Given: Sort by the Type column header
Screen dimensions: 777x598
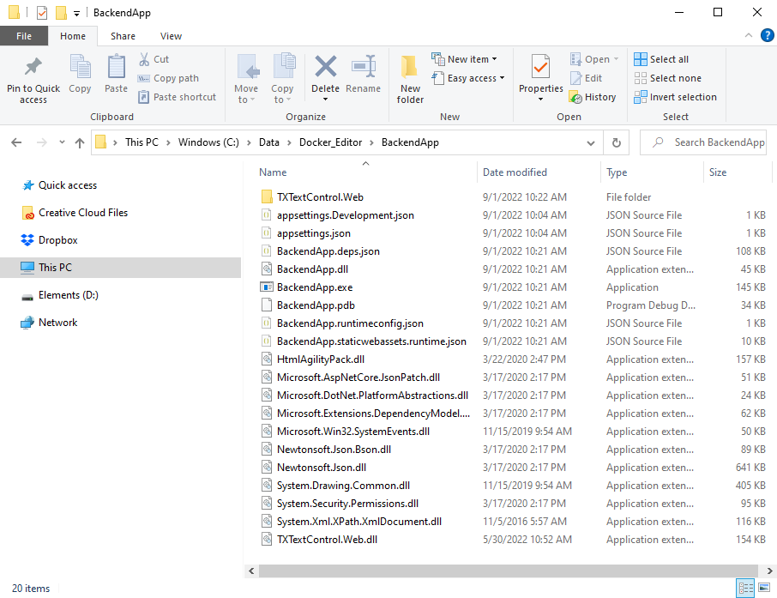Looking at the screenshot, I should click(652, 172).
